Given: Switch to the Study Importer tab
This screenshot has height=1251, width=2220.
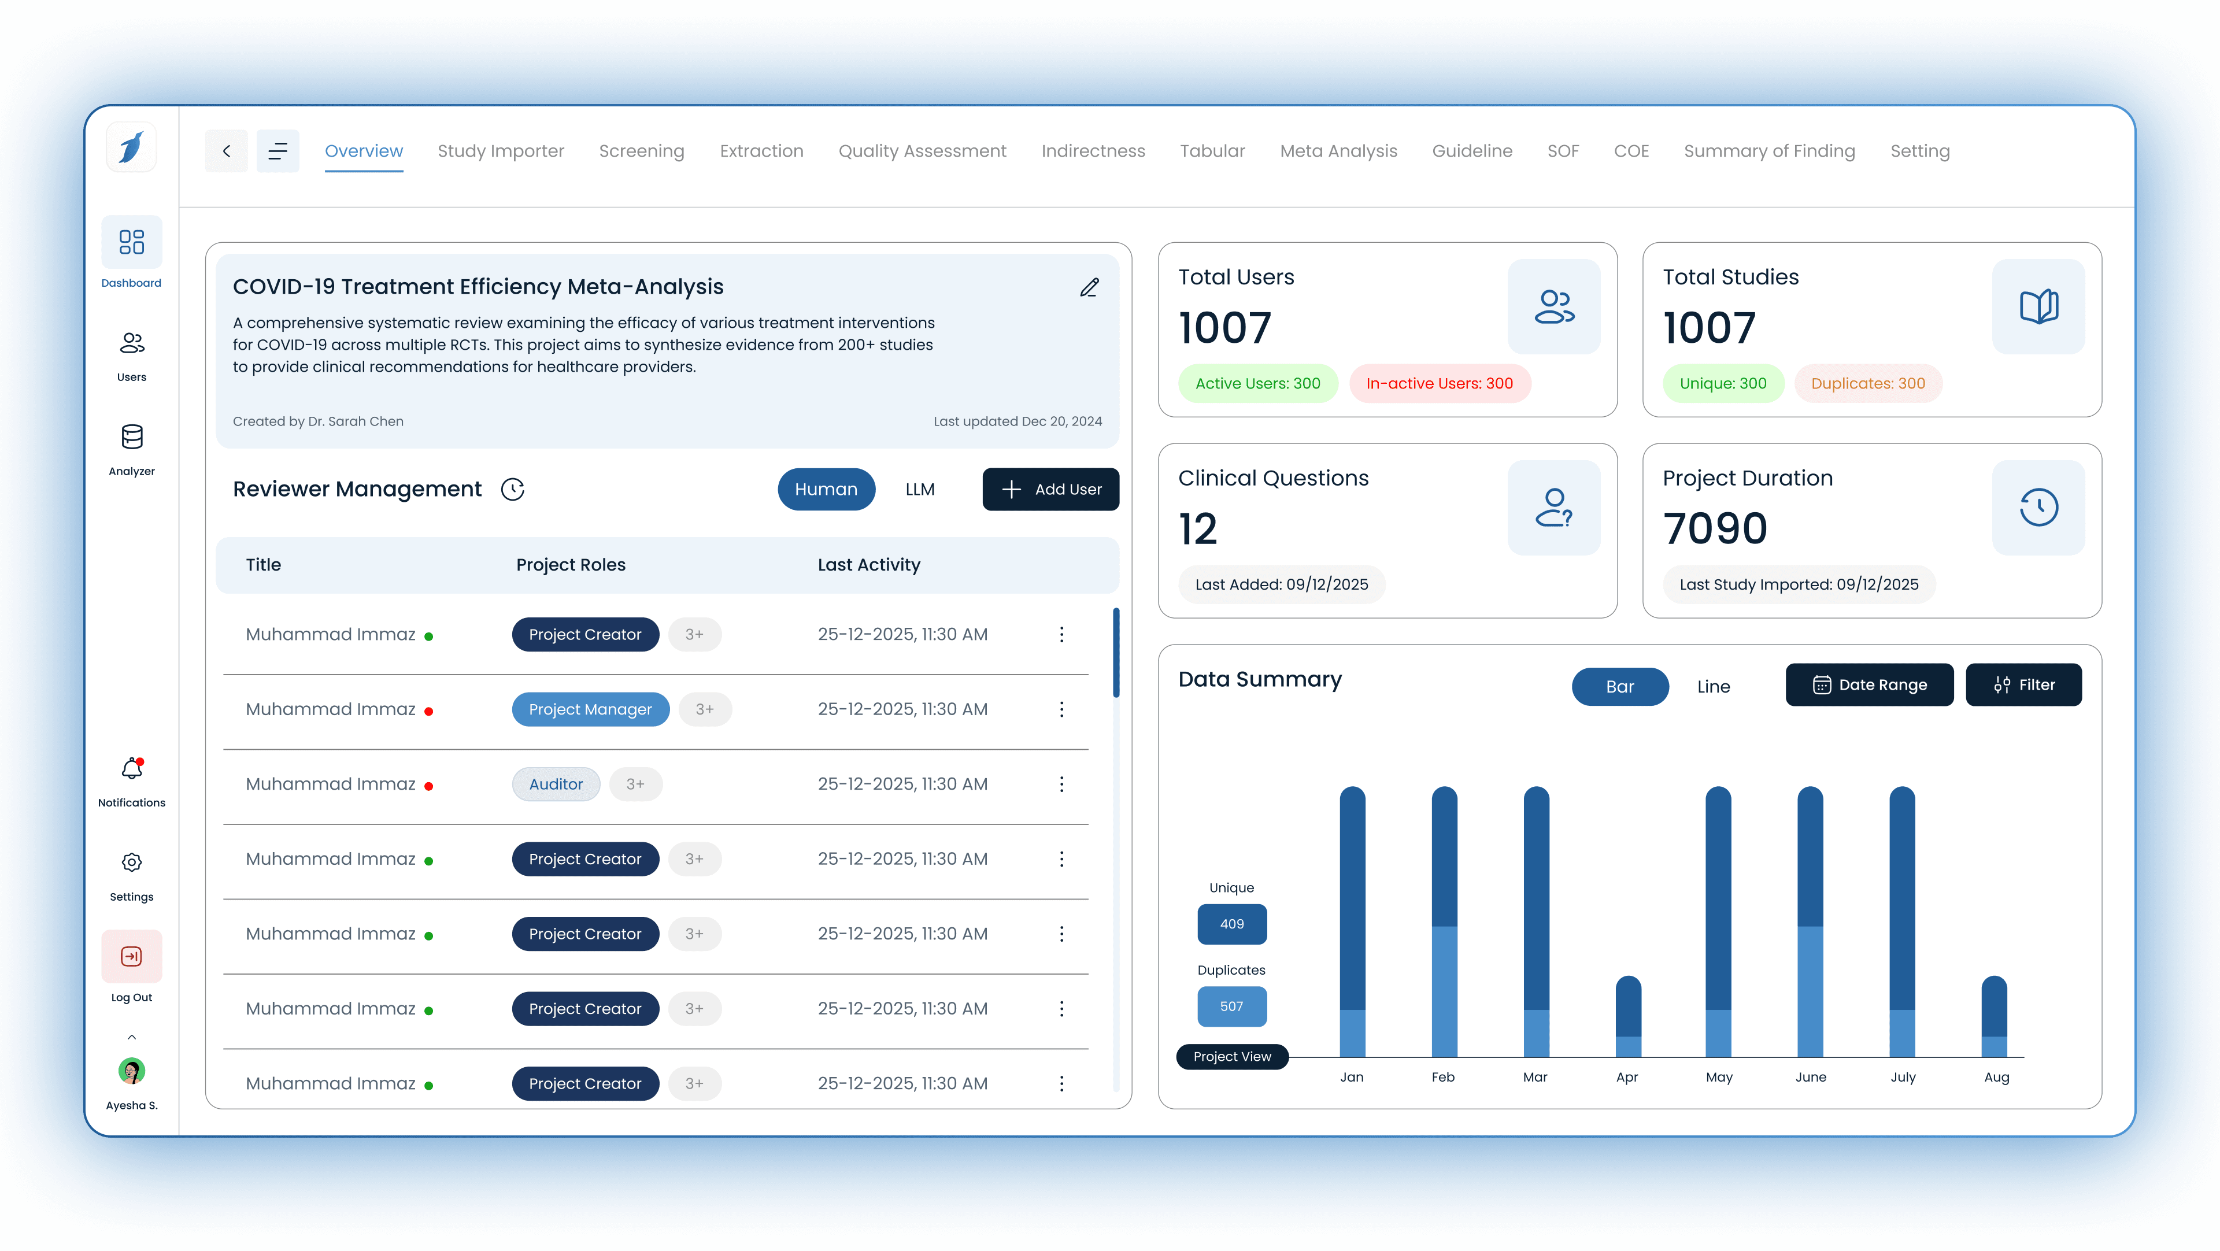Looking at the screenshot, I should click(x=500, y=151).
